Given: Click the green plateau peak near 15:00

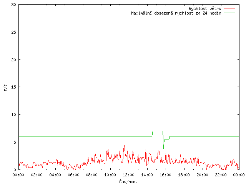Looking at the screenshot, I should [158, 131].
